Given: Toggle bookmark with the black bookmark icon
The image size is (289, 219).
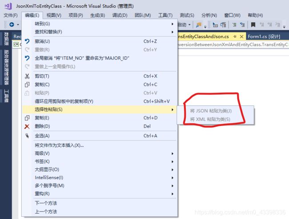Looking at the screenshot, I should (x=253, y=25).
